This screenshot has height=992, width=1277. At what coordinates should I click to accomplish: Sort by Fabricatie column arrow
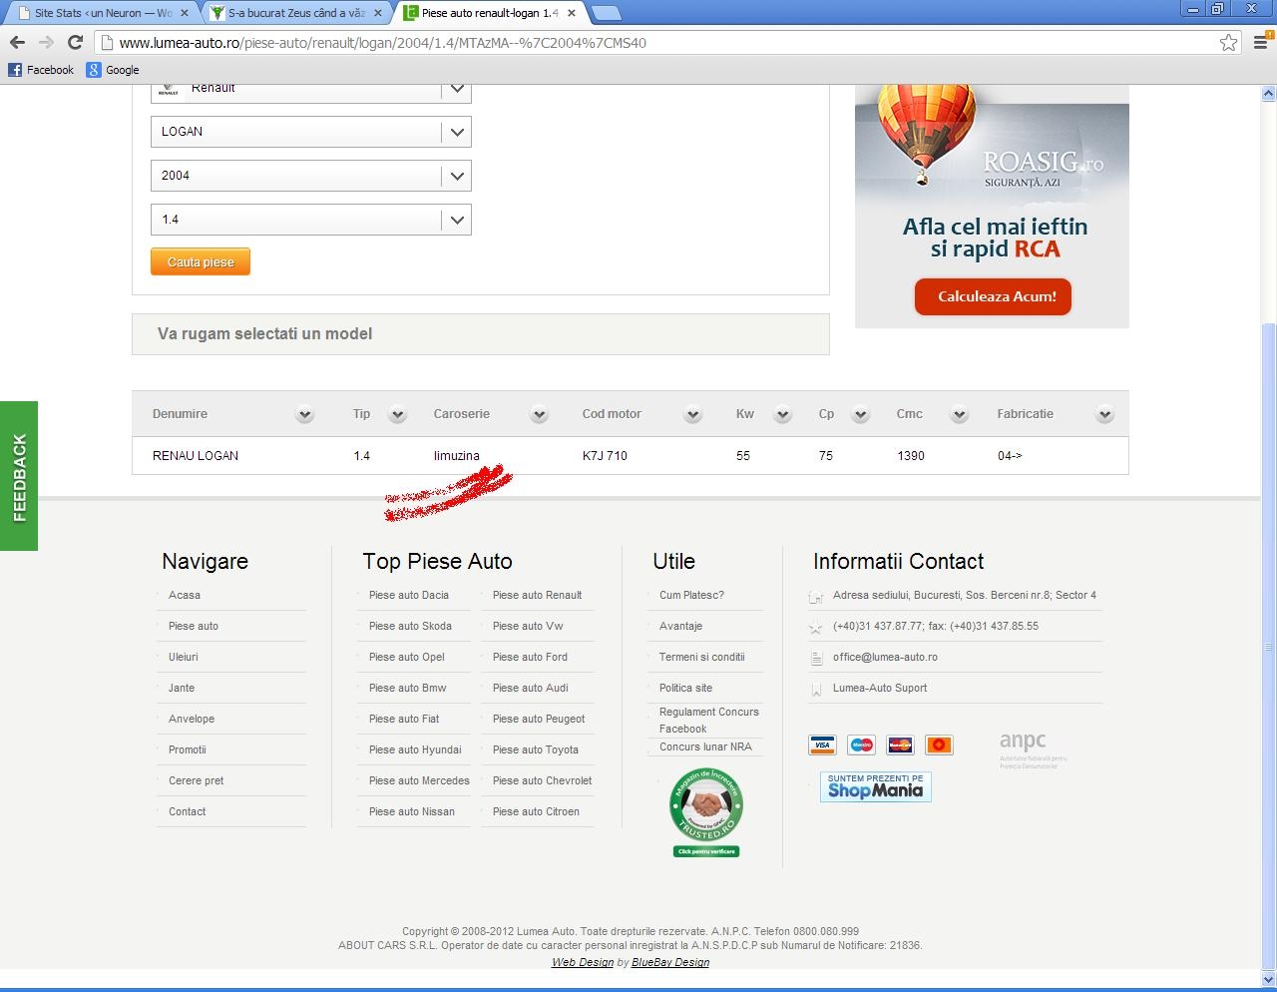point(1105,414)
